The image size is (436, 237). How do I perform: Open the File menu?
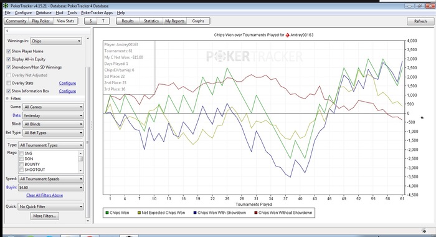point(7,13)
